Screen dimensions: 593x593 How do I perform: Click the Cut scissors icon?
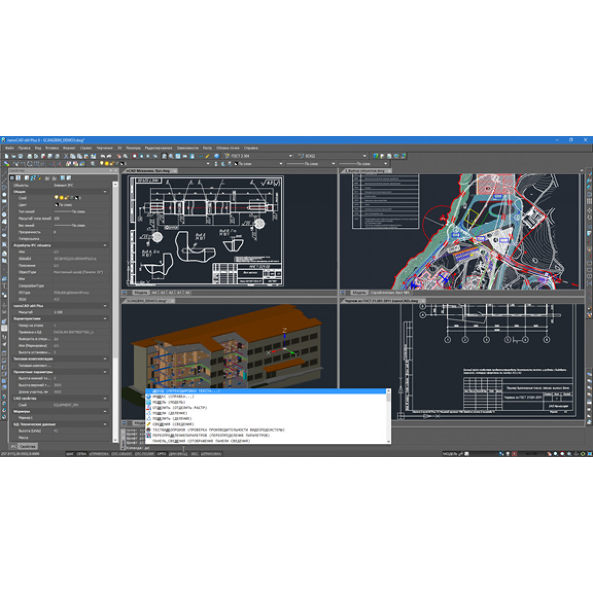[66, 156]
